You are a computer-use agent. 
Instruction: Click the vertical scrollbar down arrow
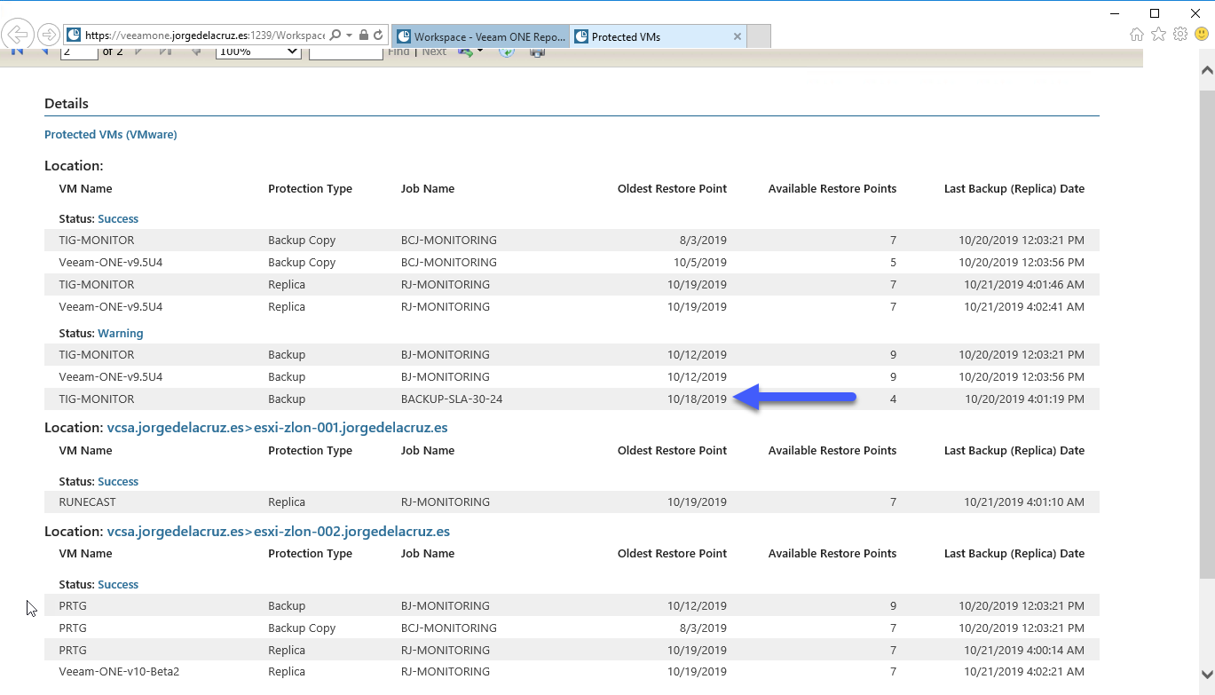pos(1207,674)
